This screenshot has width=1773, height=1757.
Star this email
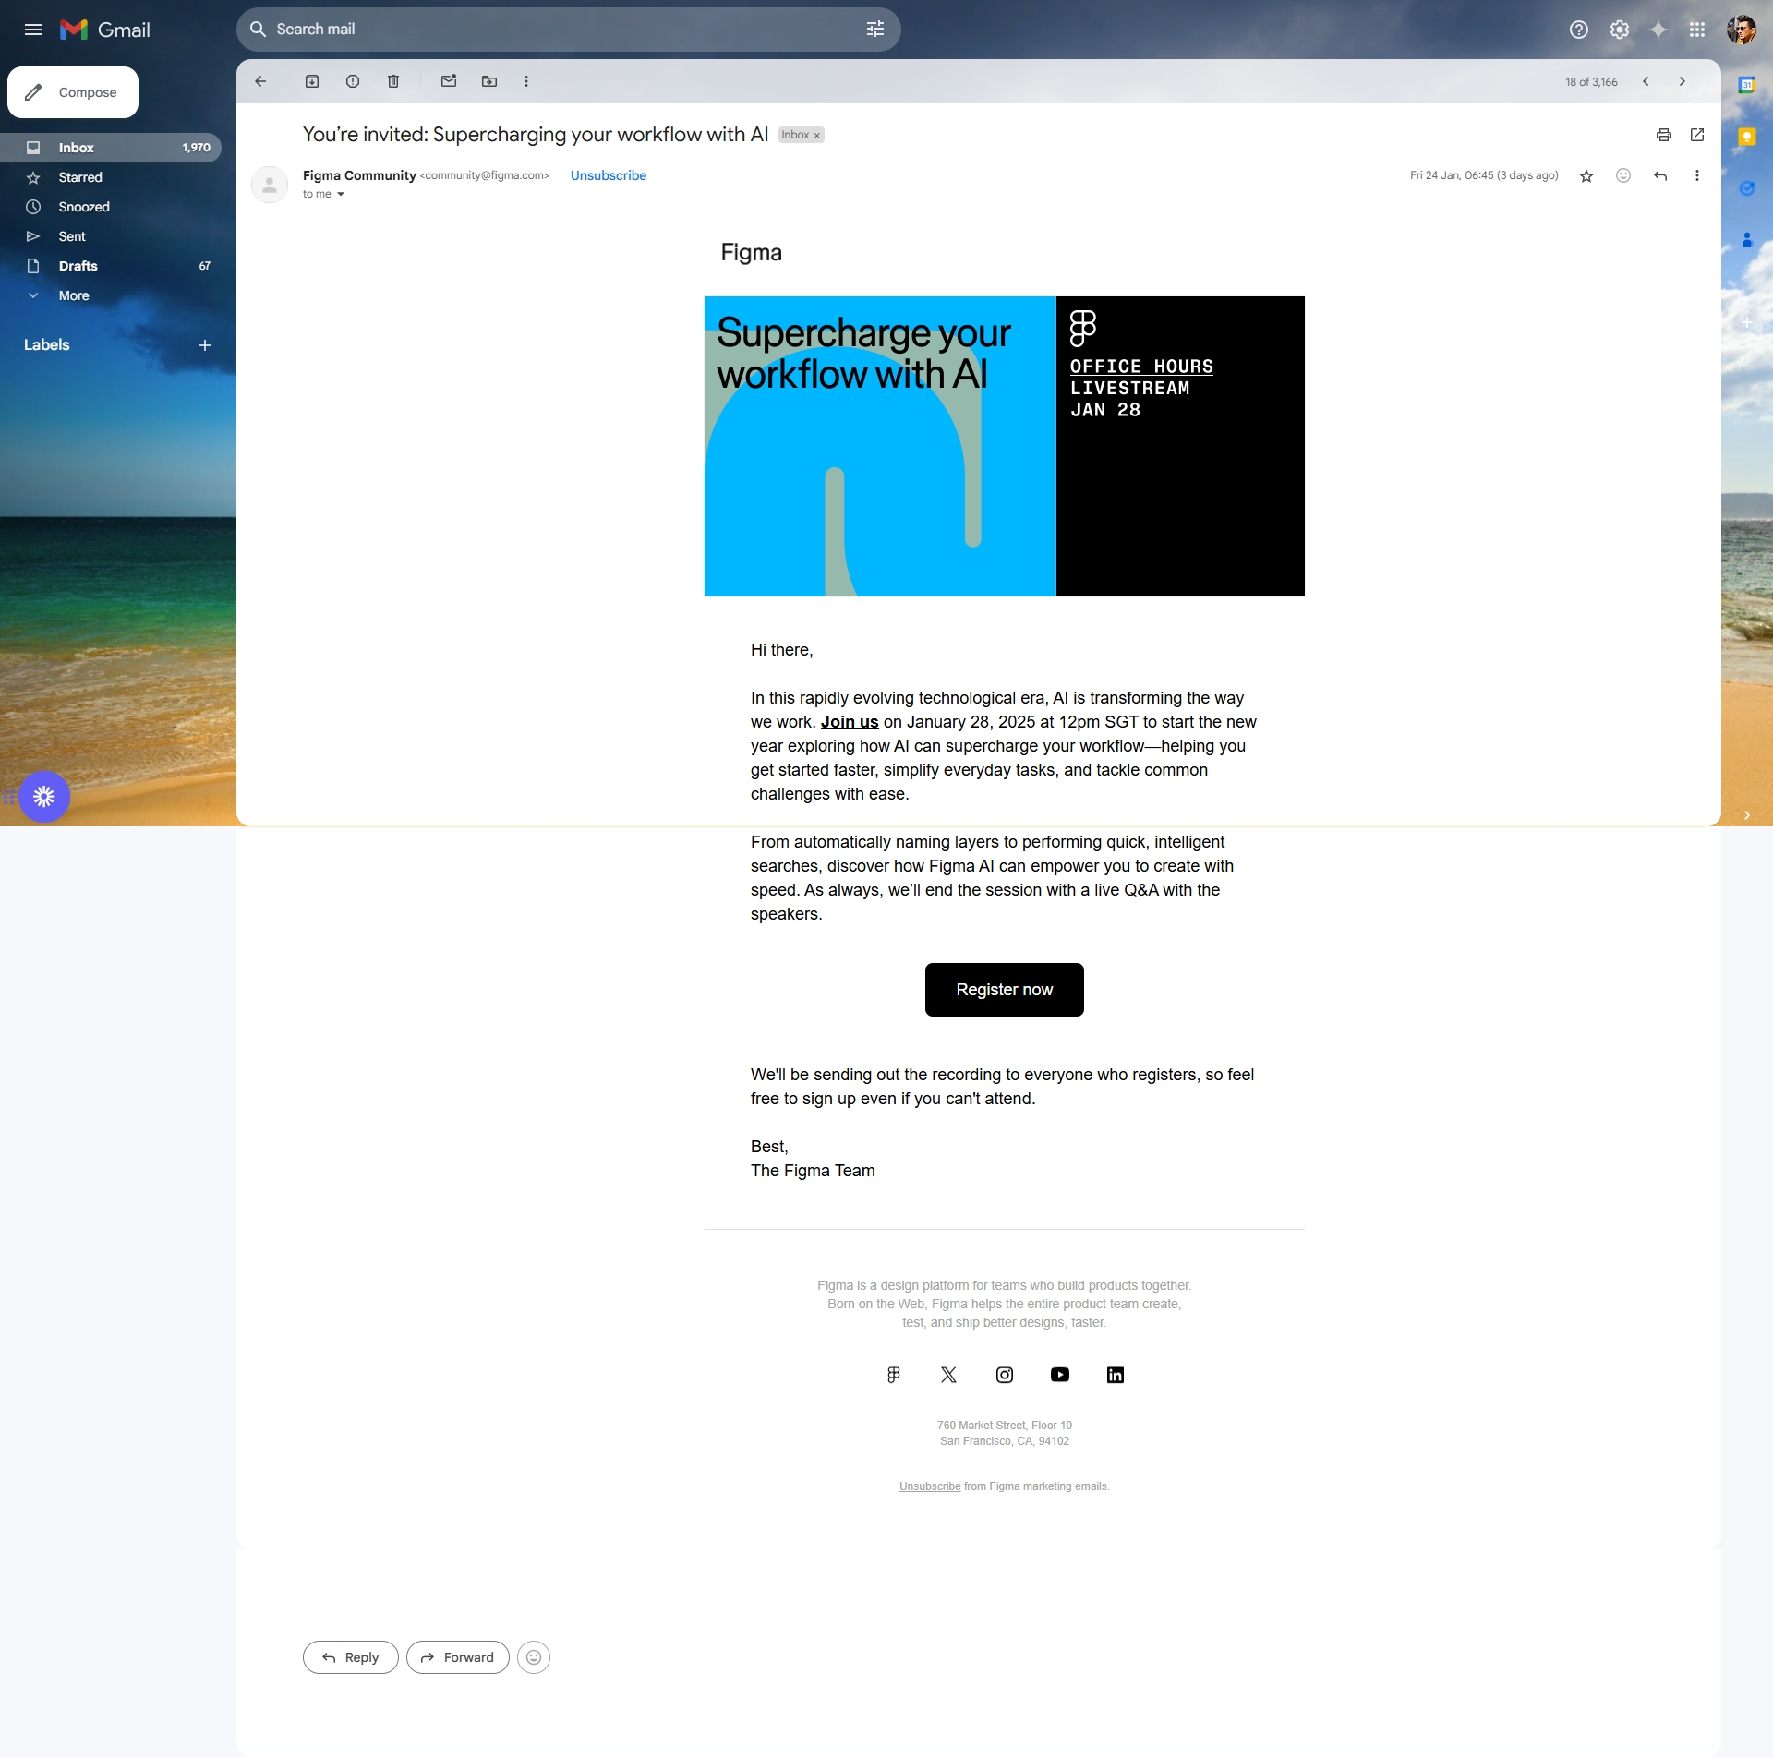coord(1586,175)
